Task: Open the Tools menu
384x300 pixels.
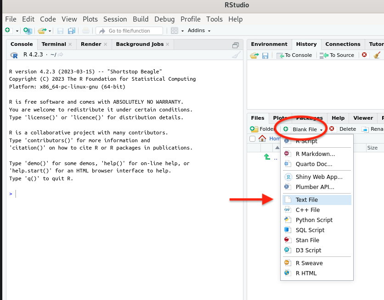Action: 215,19
